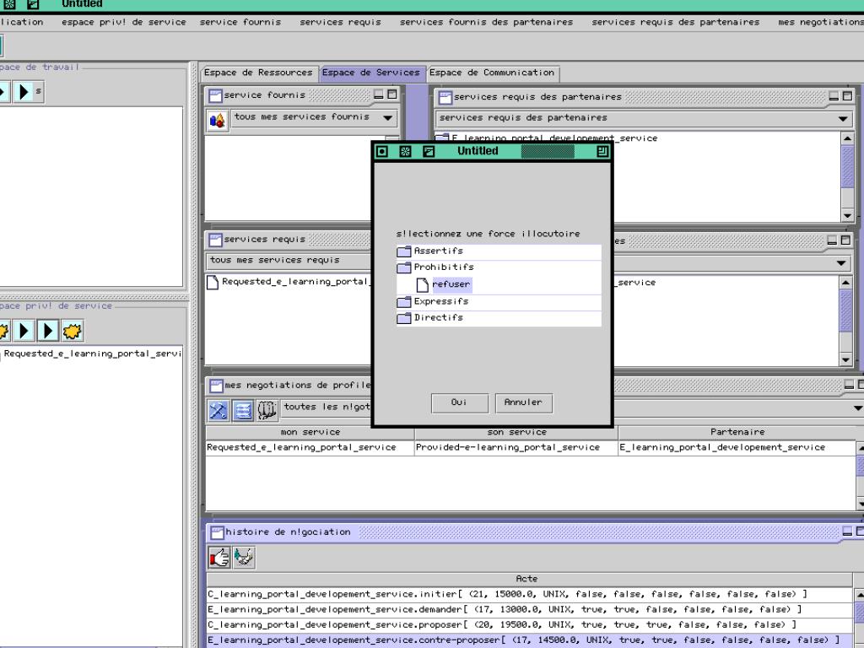Switch to Espace de Ressources tab
The height and width of the screenshot is (648, 864).
coord(258,73)
